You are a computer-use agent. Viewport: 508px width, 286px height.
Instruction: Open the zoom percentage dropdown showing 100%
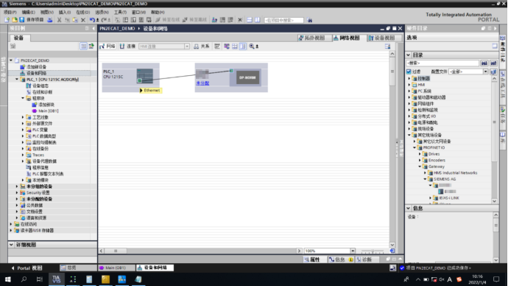(x=353, y=251)
